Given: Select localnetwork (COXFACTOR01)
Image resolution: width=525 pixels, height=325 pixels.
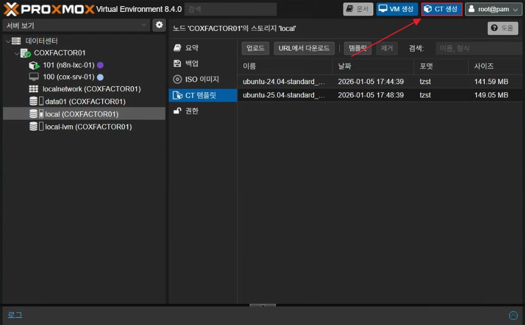Looking at the screenshot, I should click(91, 89).
